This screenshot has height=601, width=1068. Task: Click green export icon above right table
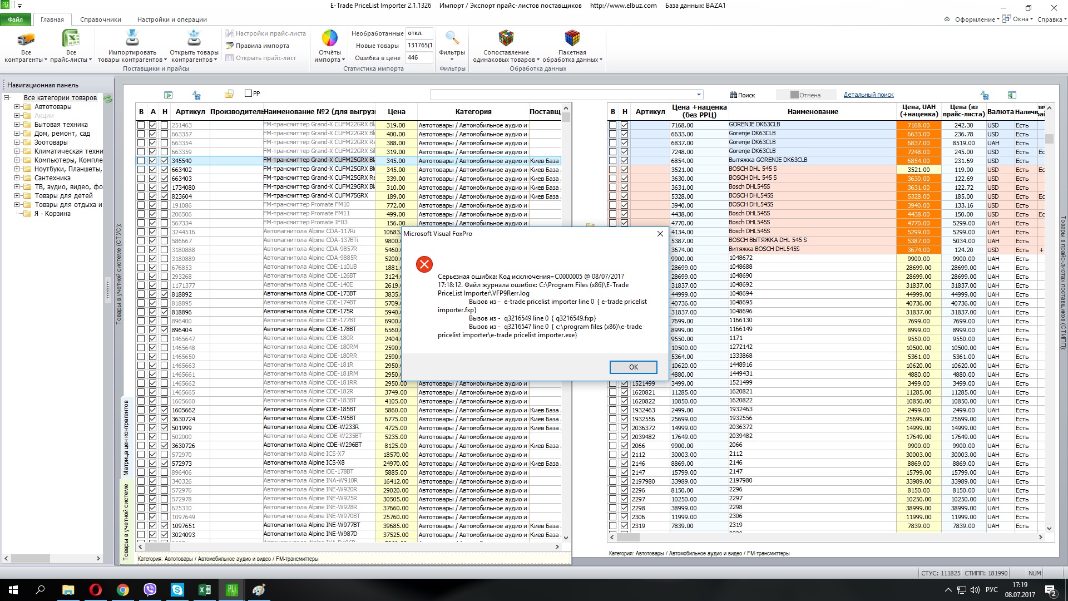1012,95
